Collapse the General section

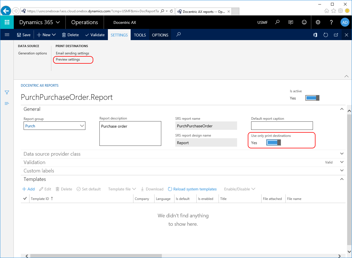342,109
